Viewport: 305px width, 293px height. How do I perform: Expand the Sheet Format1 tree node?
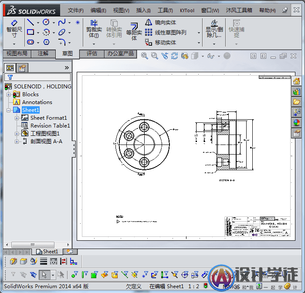coord(17,118)
